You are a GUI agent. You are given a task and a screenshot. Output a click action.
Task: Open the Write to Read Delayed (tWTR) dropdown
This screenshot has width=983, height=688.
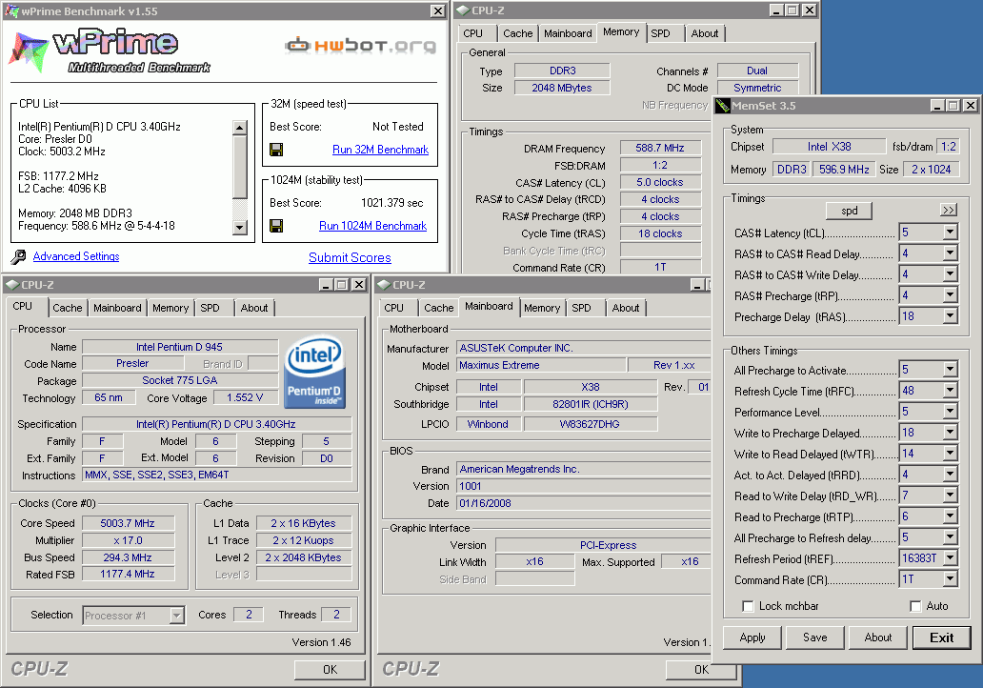click(951, 454)
